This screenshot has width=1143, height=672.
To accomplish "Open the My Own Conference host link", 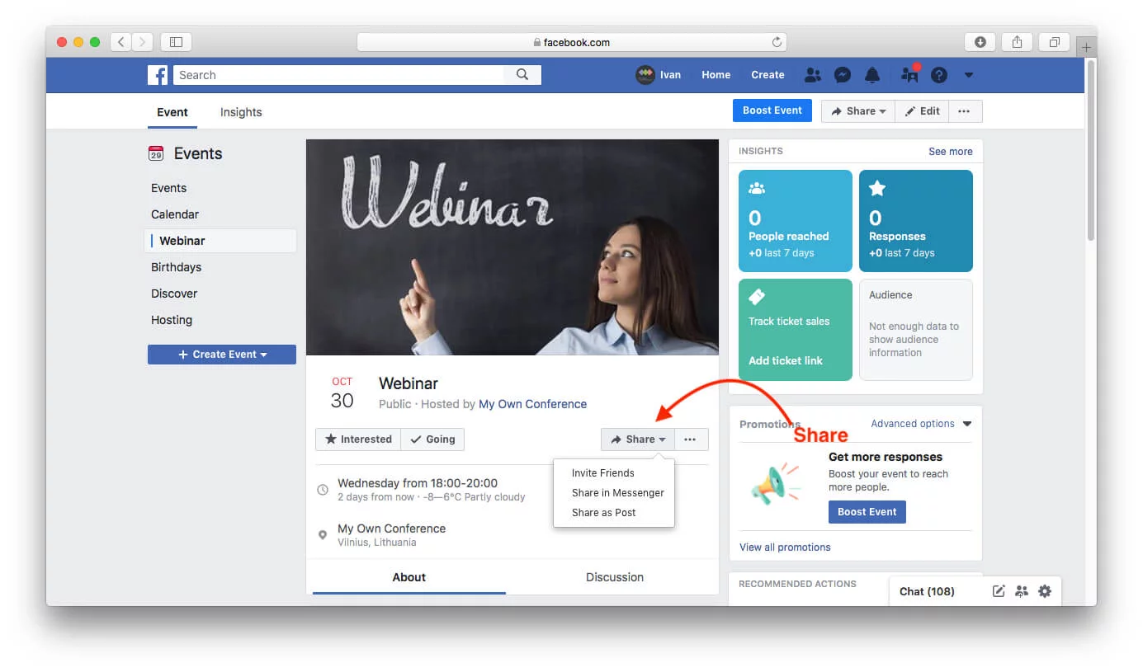I will pos(532,404).
